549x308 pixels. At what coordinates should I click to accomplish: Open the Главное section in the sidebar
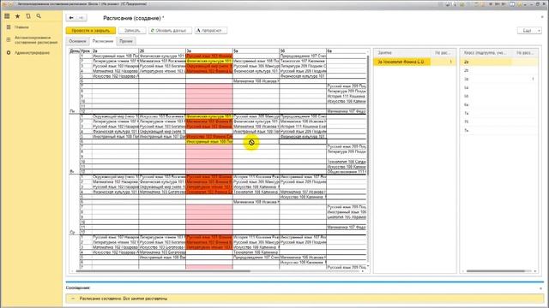pos(21,27)
